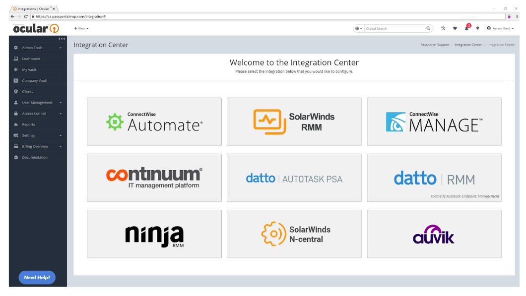Expand the Settings menu arrow

point(61,135)
